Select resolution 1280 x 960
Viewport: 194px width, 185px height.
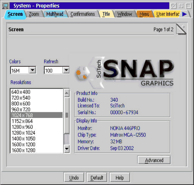[37, 127]
